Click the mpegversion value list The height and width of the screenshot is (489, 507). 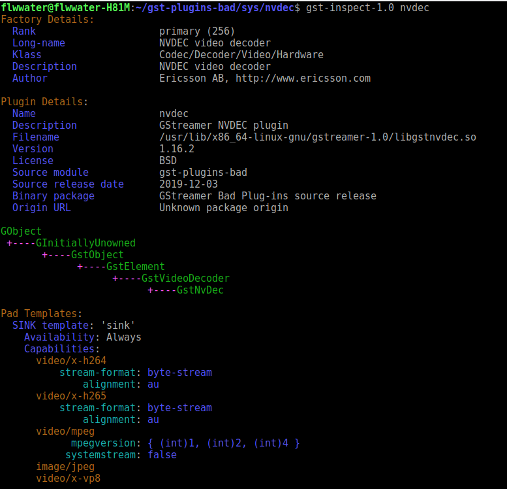tap(223, 443)
